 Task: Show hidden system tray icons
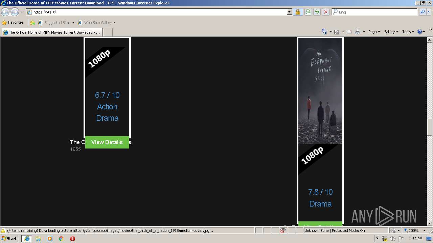[377, 239]
